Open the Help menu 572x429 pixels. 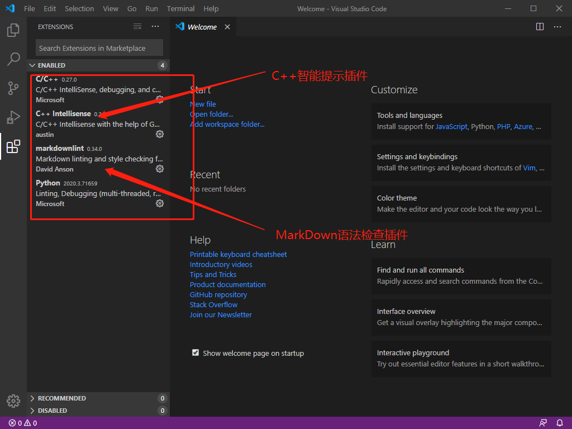tap(211, 8)
